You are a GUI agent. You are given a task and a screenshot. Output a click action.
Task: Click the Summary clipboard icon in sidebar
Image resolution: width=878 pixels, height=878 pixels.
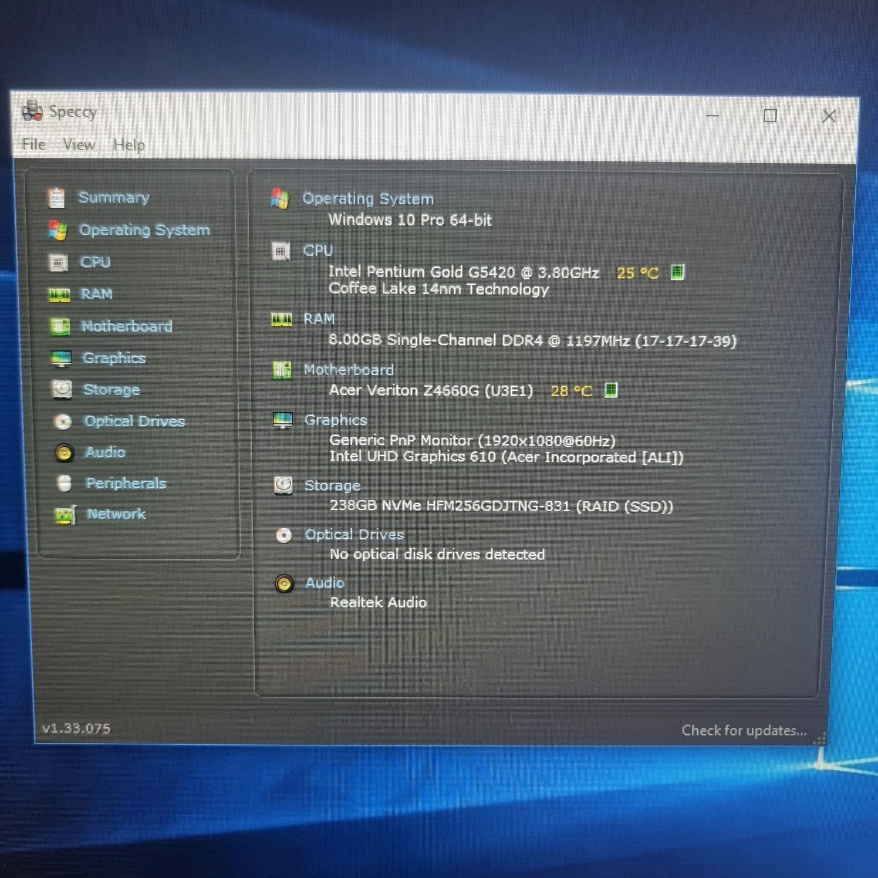tap(56, 198)
